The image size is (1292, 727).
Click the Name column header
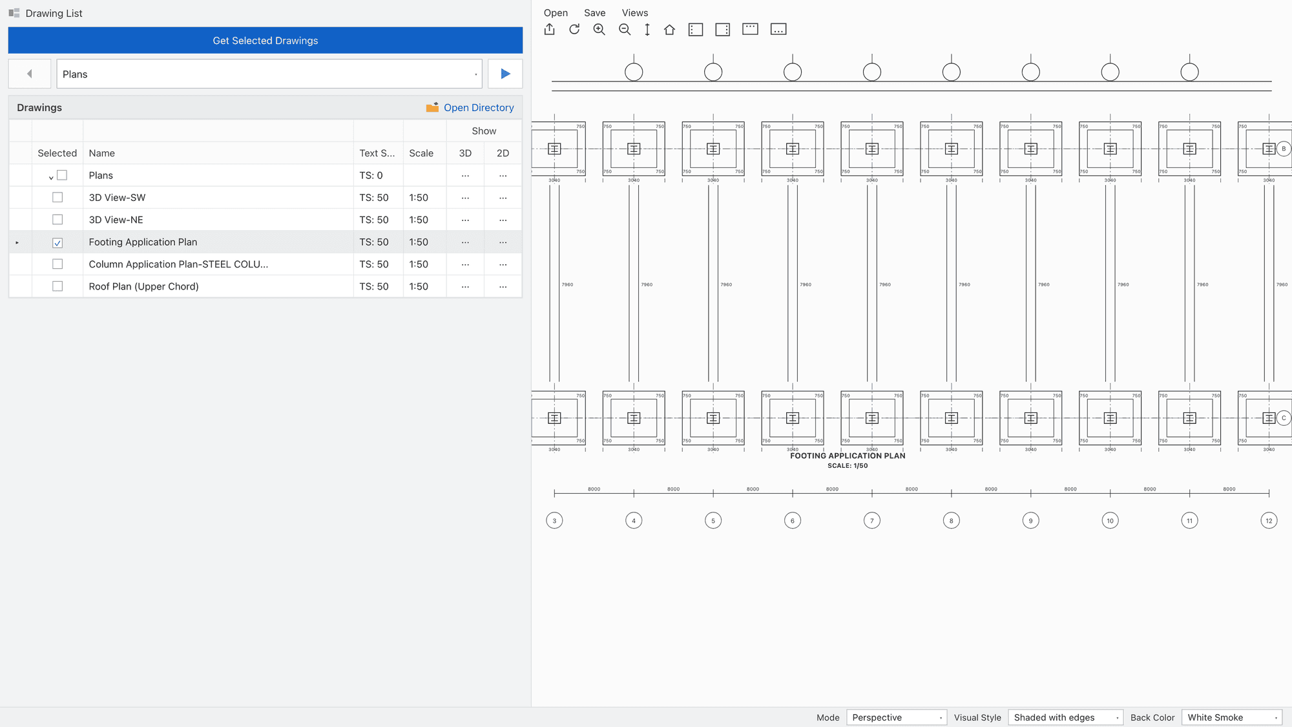pyautogui.click(x=218, y=153)
